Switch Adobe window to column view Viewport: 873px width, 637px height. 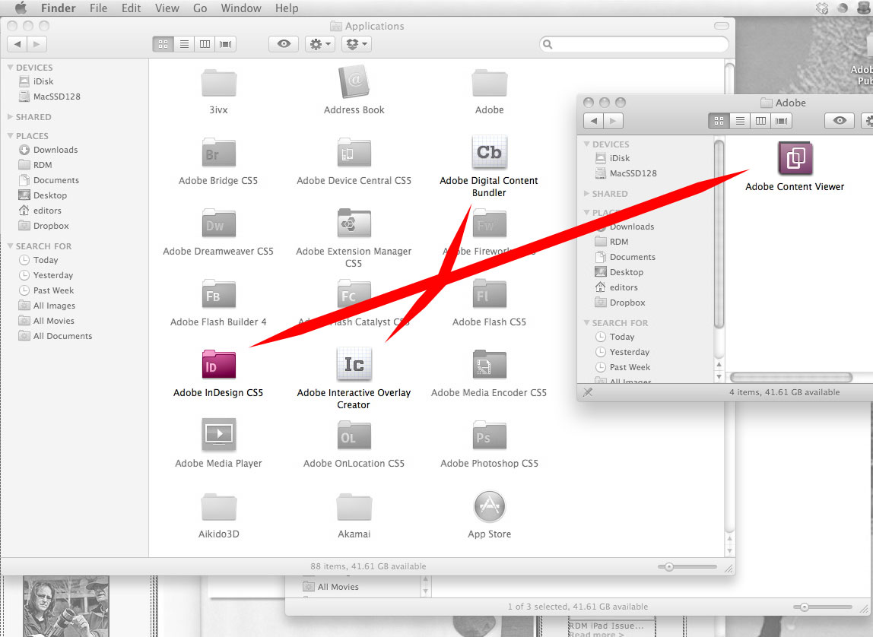760,121
